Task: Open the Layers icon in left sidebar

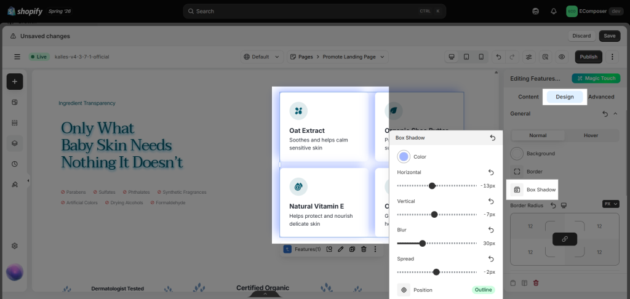Action: 15,143
